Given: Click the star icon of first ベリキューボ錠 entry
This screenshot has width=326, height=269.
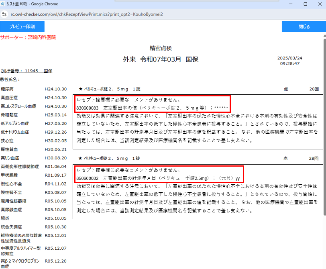Looking at the screenshot, I should point(80,89).
